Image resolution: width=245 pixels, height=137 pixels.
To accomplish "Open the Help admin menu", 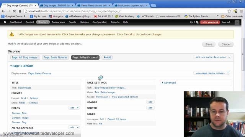I will (126, 22).
